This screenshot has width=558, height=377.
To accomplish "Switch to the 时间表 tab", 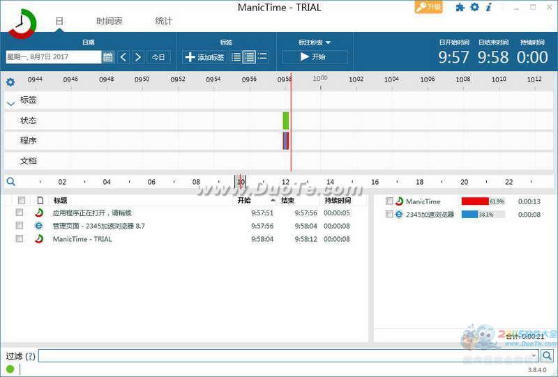I will tap(109, 21).
